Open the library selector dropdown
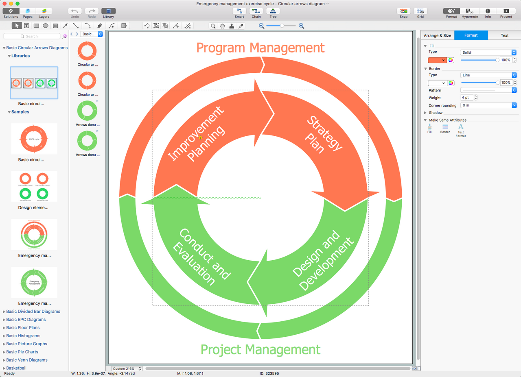 coord(92,34)
